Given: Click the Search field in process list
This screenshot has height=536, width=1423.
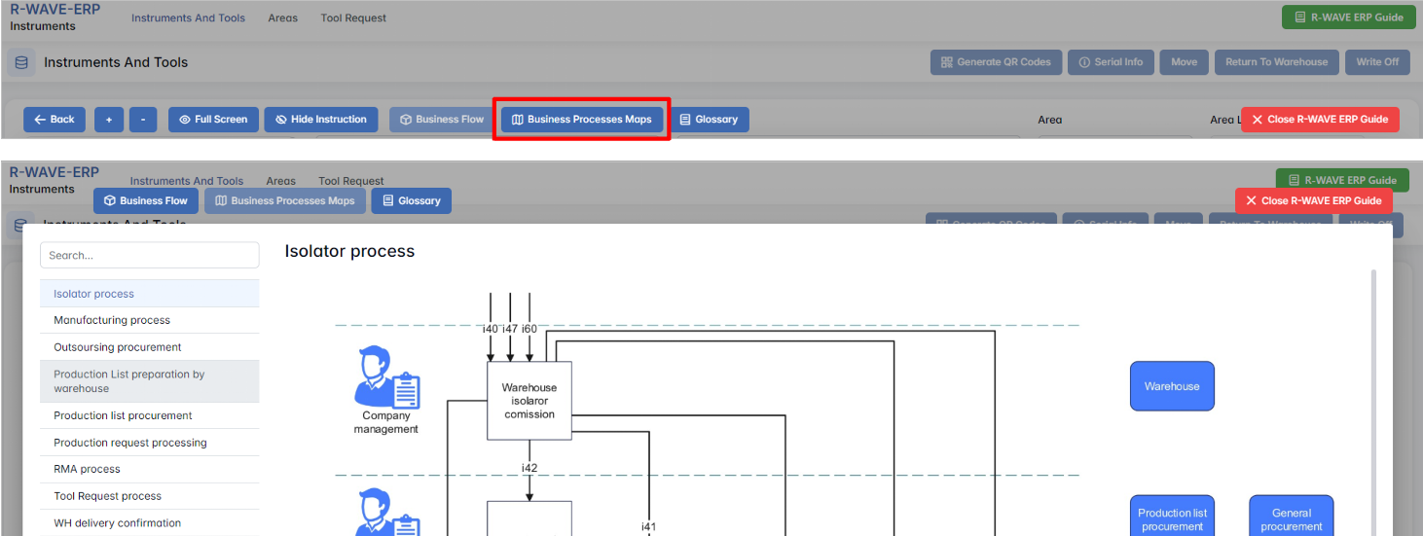Looking at the screenshot, I should pos(150,255).
